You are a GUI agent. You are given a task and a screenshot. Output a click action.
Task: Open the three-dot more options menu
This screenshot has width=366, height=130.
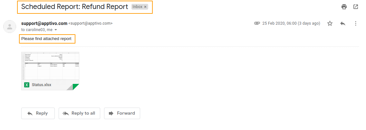pyautogui.click(x=356, y=23)
